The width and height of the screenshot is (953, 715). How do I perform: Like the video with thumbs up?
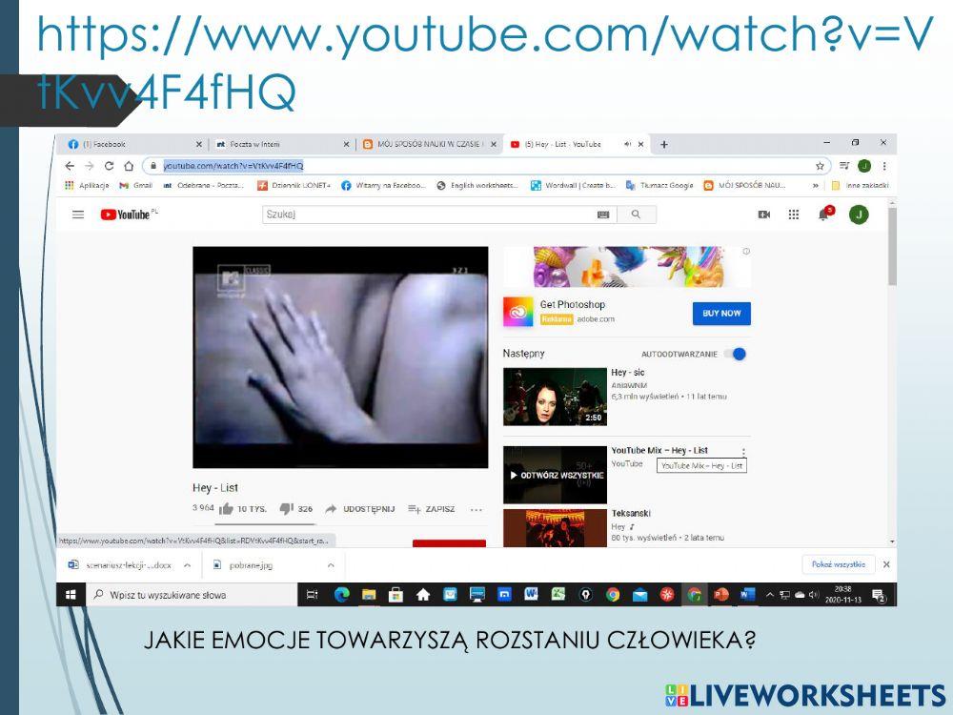[226, 509]
